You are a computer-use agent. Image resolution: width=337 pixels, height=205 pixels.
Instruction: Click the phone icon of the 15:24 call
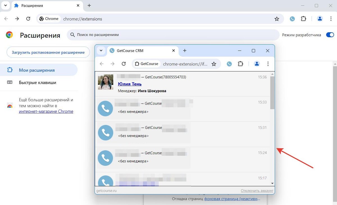pyautogui.click(x=105, y=158)
